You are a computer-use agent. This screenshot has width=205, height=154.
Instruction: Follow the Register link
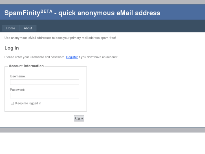tap(72, 57)
